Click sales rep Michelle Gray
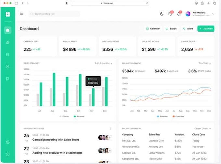The height and width of the screenshot is (164, 221). tap(156, 141)
